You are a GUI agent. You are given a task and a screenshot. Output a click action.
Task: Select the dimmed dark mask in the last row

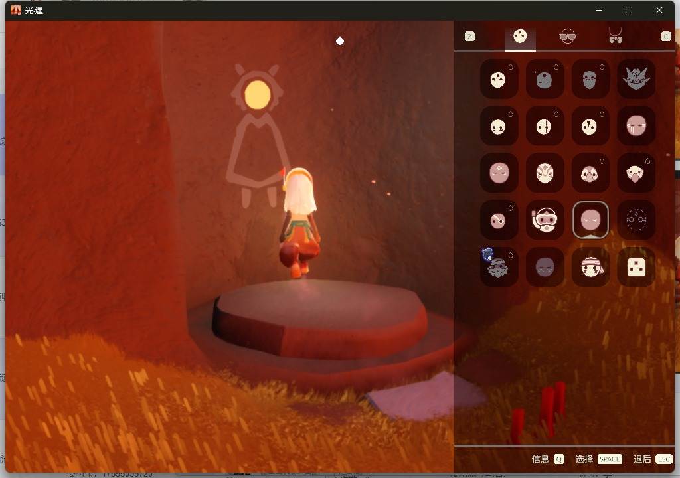click(x=545, y=267)
